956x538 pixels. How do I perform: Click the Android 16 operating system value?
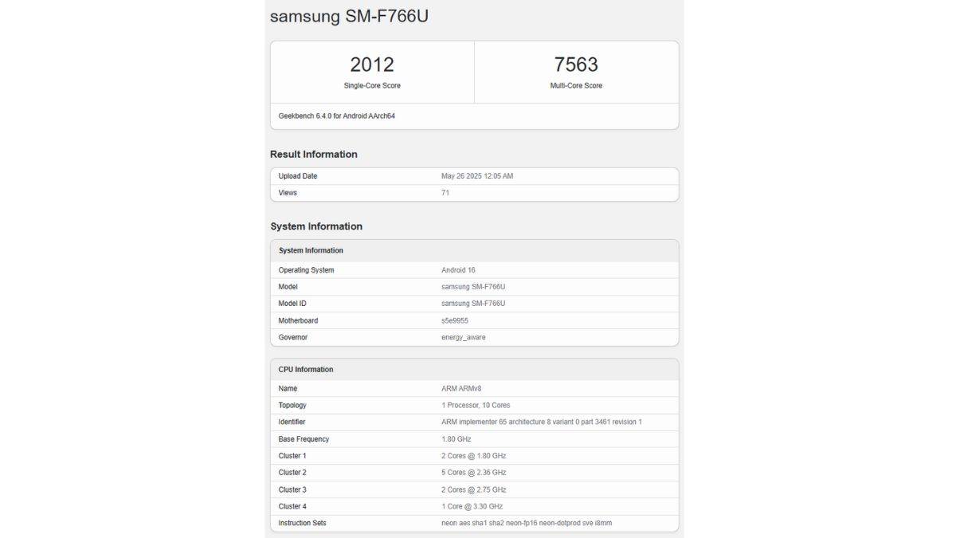(x=458, y=270)
